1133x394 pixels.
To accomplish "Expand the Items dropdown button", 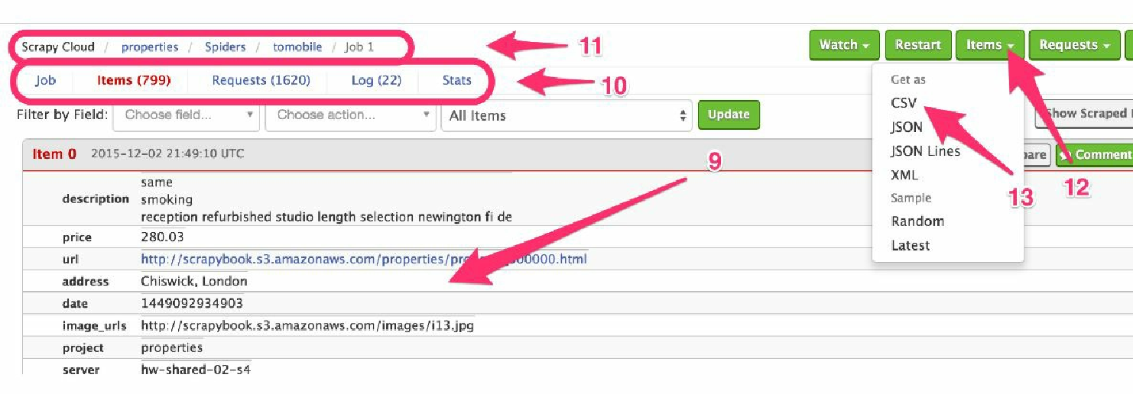I will pyautogui.click(x=989, y=45).
